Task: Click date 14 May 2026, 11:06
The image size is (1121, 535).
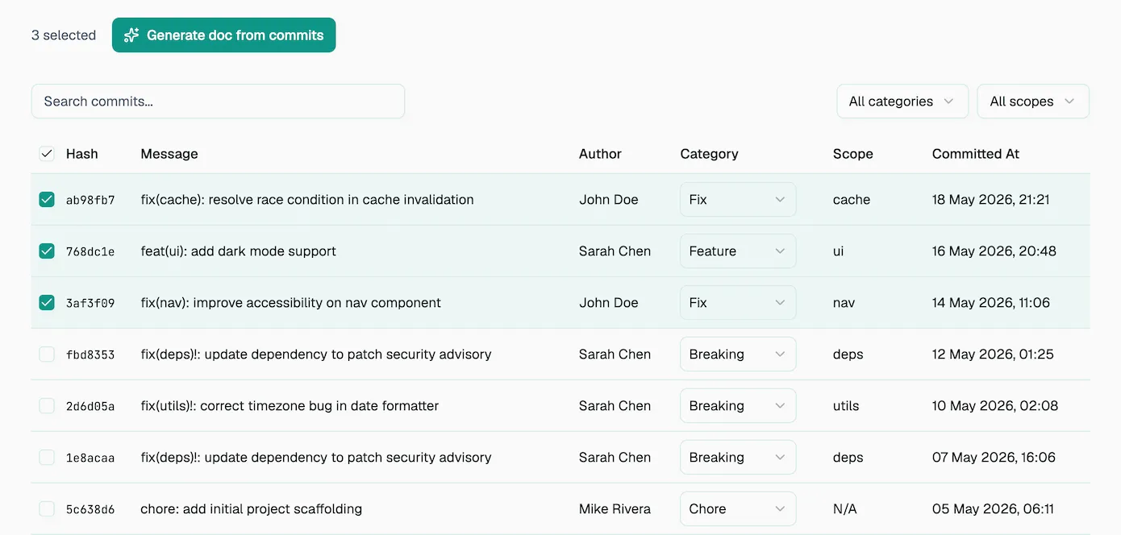Action: pyautogui.click(x=991, y=303)
